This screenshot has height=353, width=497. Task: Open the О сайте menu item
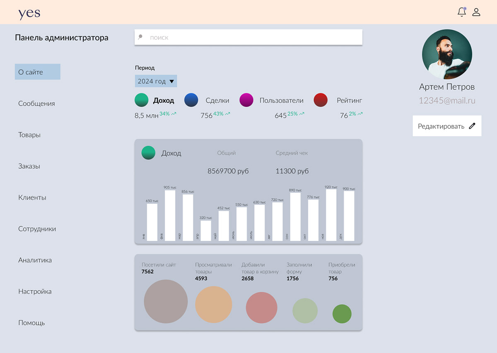37,72
